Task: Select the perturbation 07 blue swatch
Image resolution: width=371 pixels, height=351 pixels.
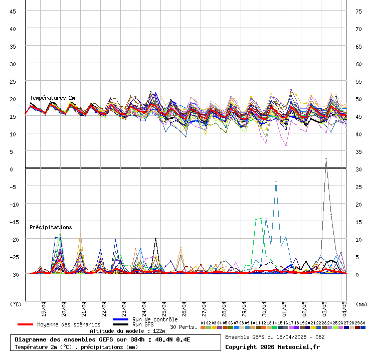Action: (x=236, y=327)
